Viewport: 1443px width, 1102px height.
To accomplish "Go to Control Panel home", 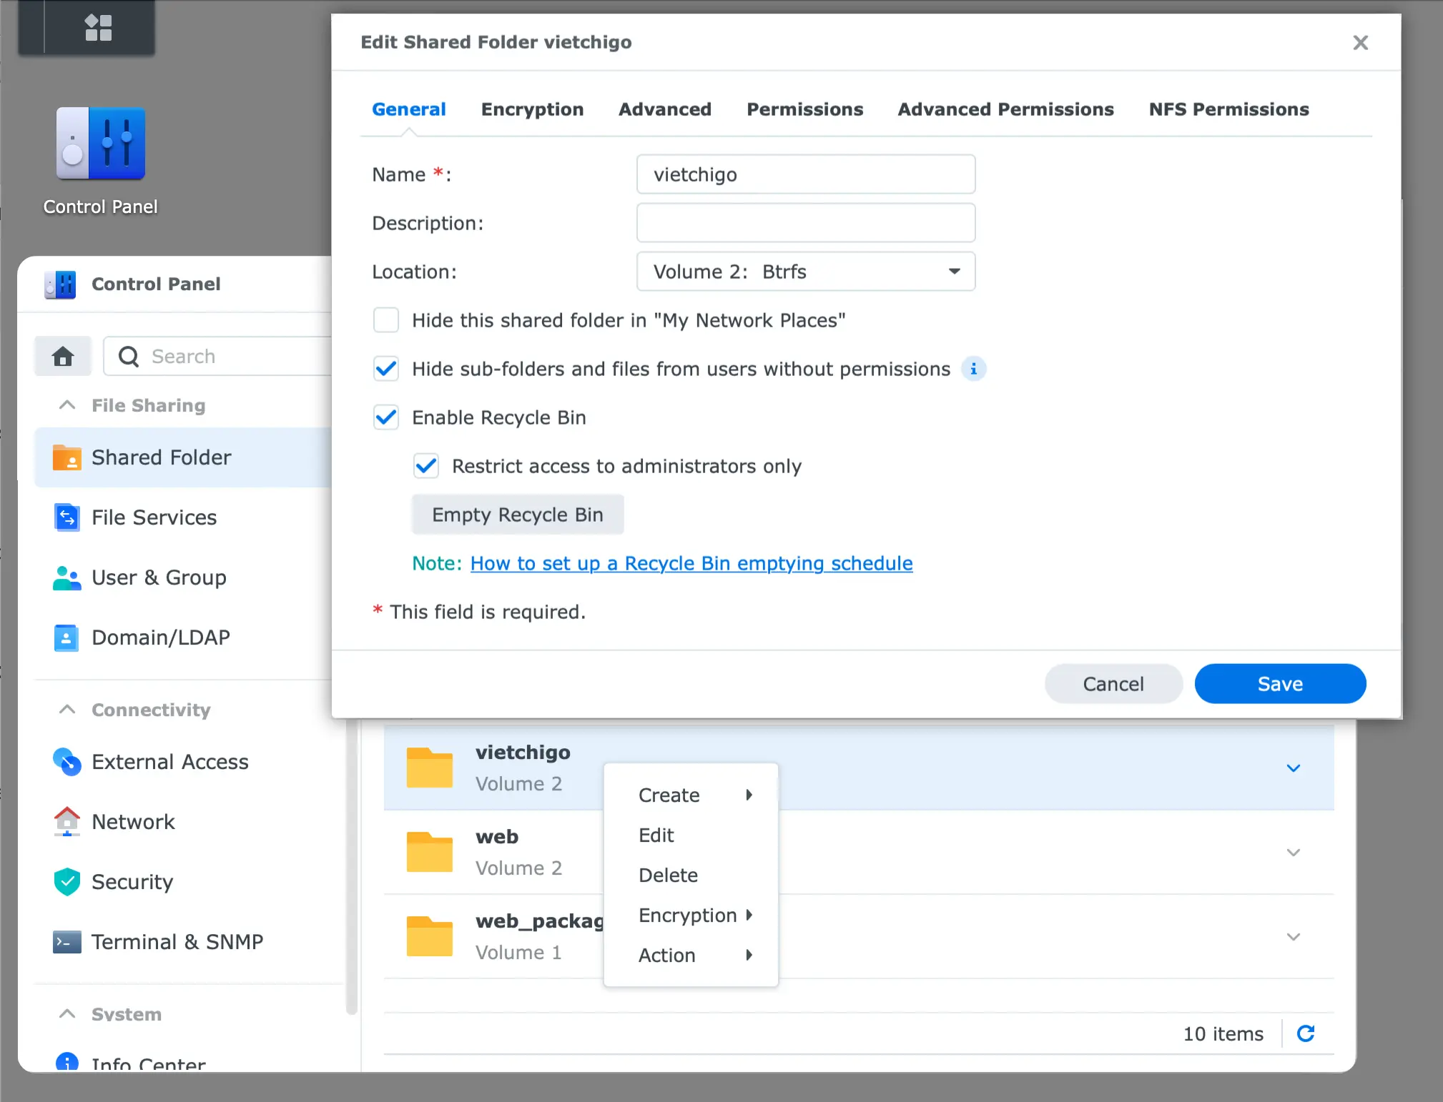I will 63,356.
